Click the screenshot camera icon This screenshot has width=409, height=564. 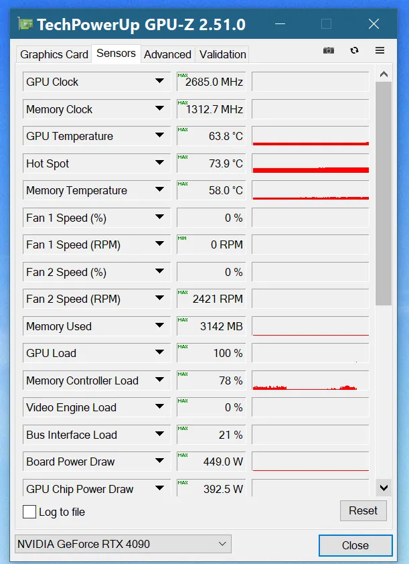329,50
